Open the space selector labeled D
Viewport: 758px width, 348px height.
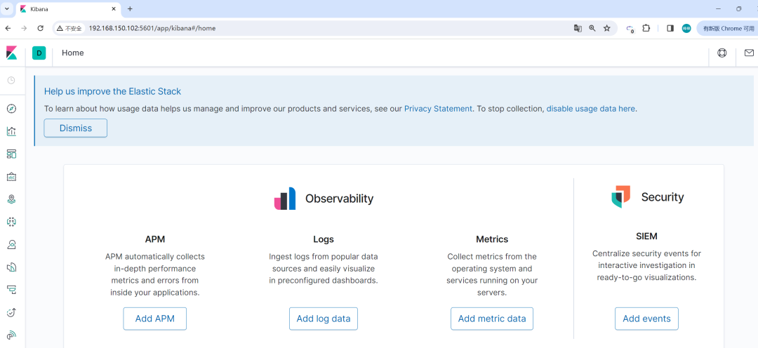pyautogui.click(x=39, y=53)
